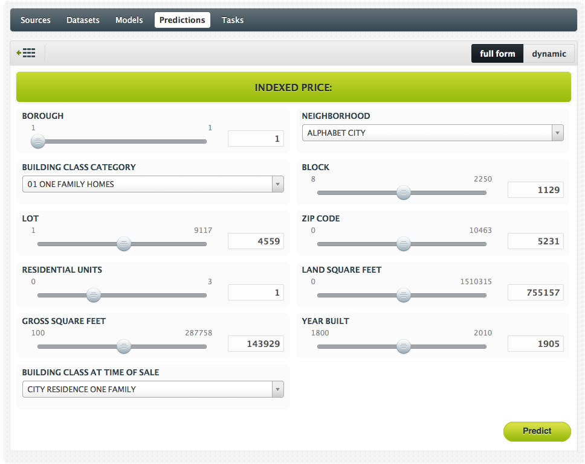The width and height of the screenshot is (585, 464).
Task: Switch to the Models tab
Action: pyautogui.click(x=129, y=20)
